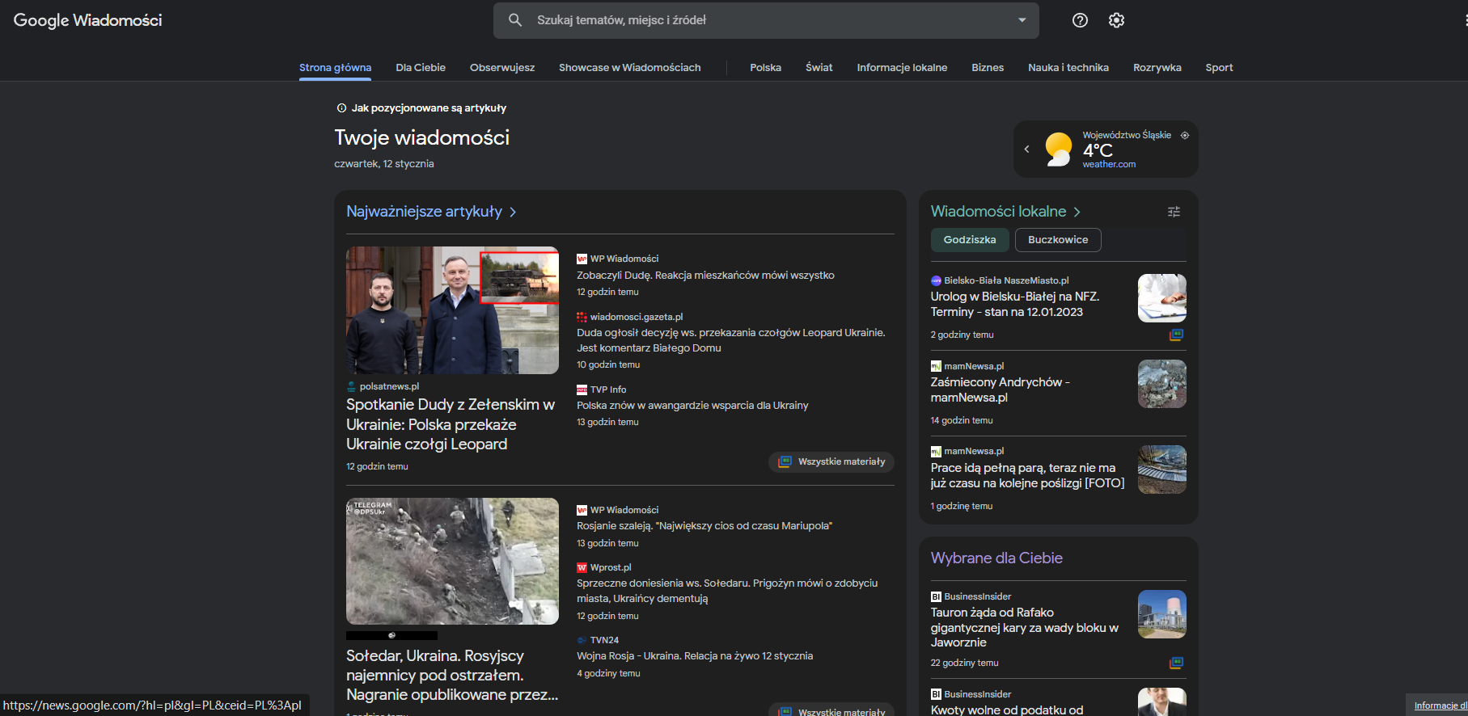Image resolution: width=1468 pixels, height=716 pixels.
Task: Open article Kwoty wolne od podatku
Action: (1007, 710)
